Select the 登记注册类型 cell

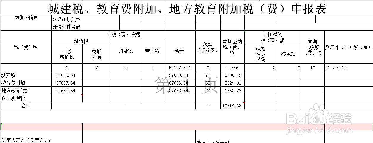pos(86,19)
